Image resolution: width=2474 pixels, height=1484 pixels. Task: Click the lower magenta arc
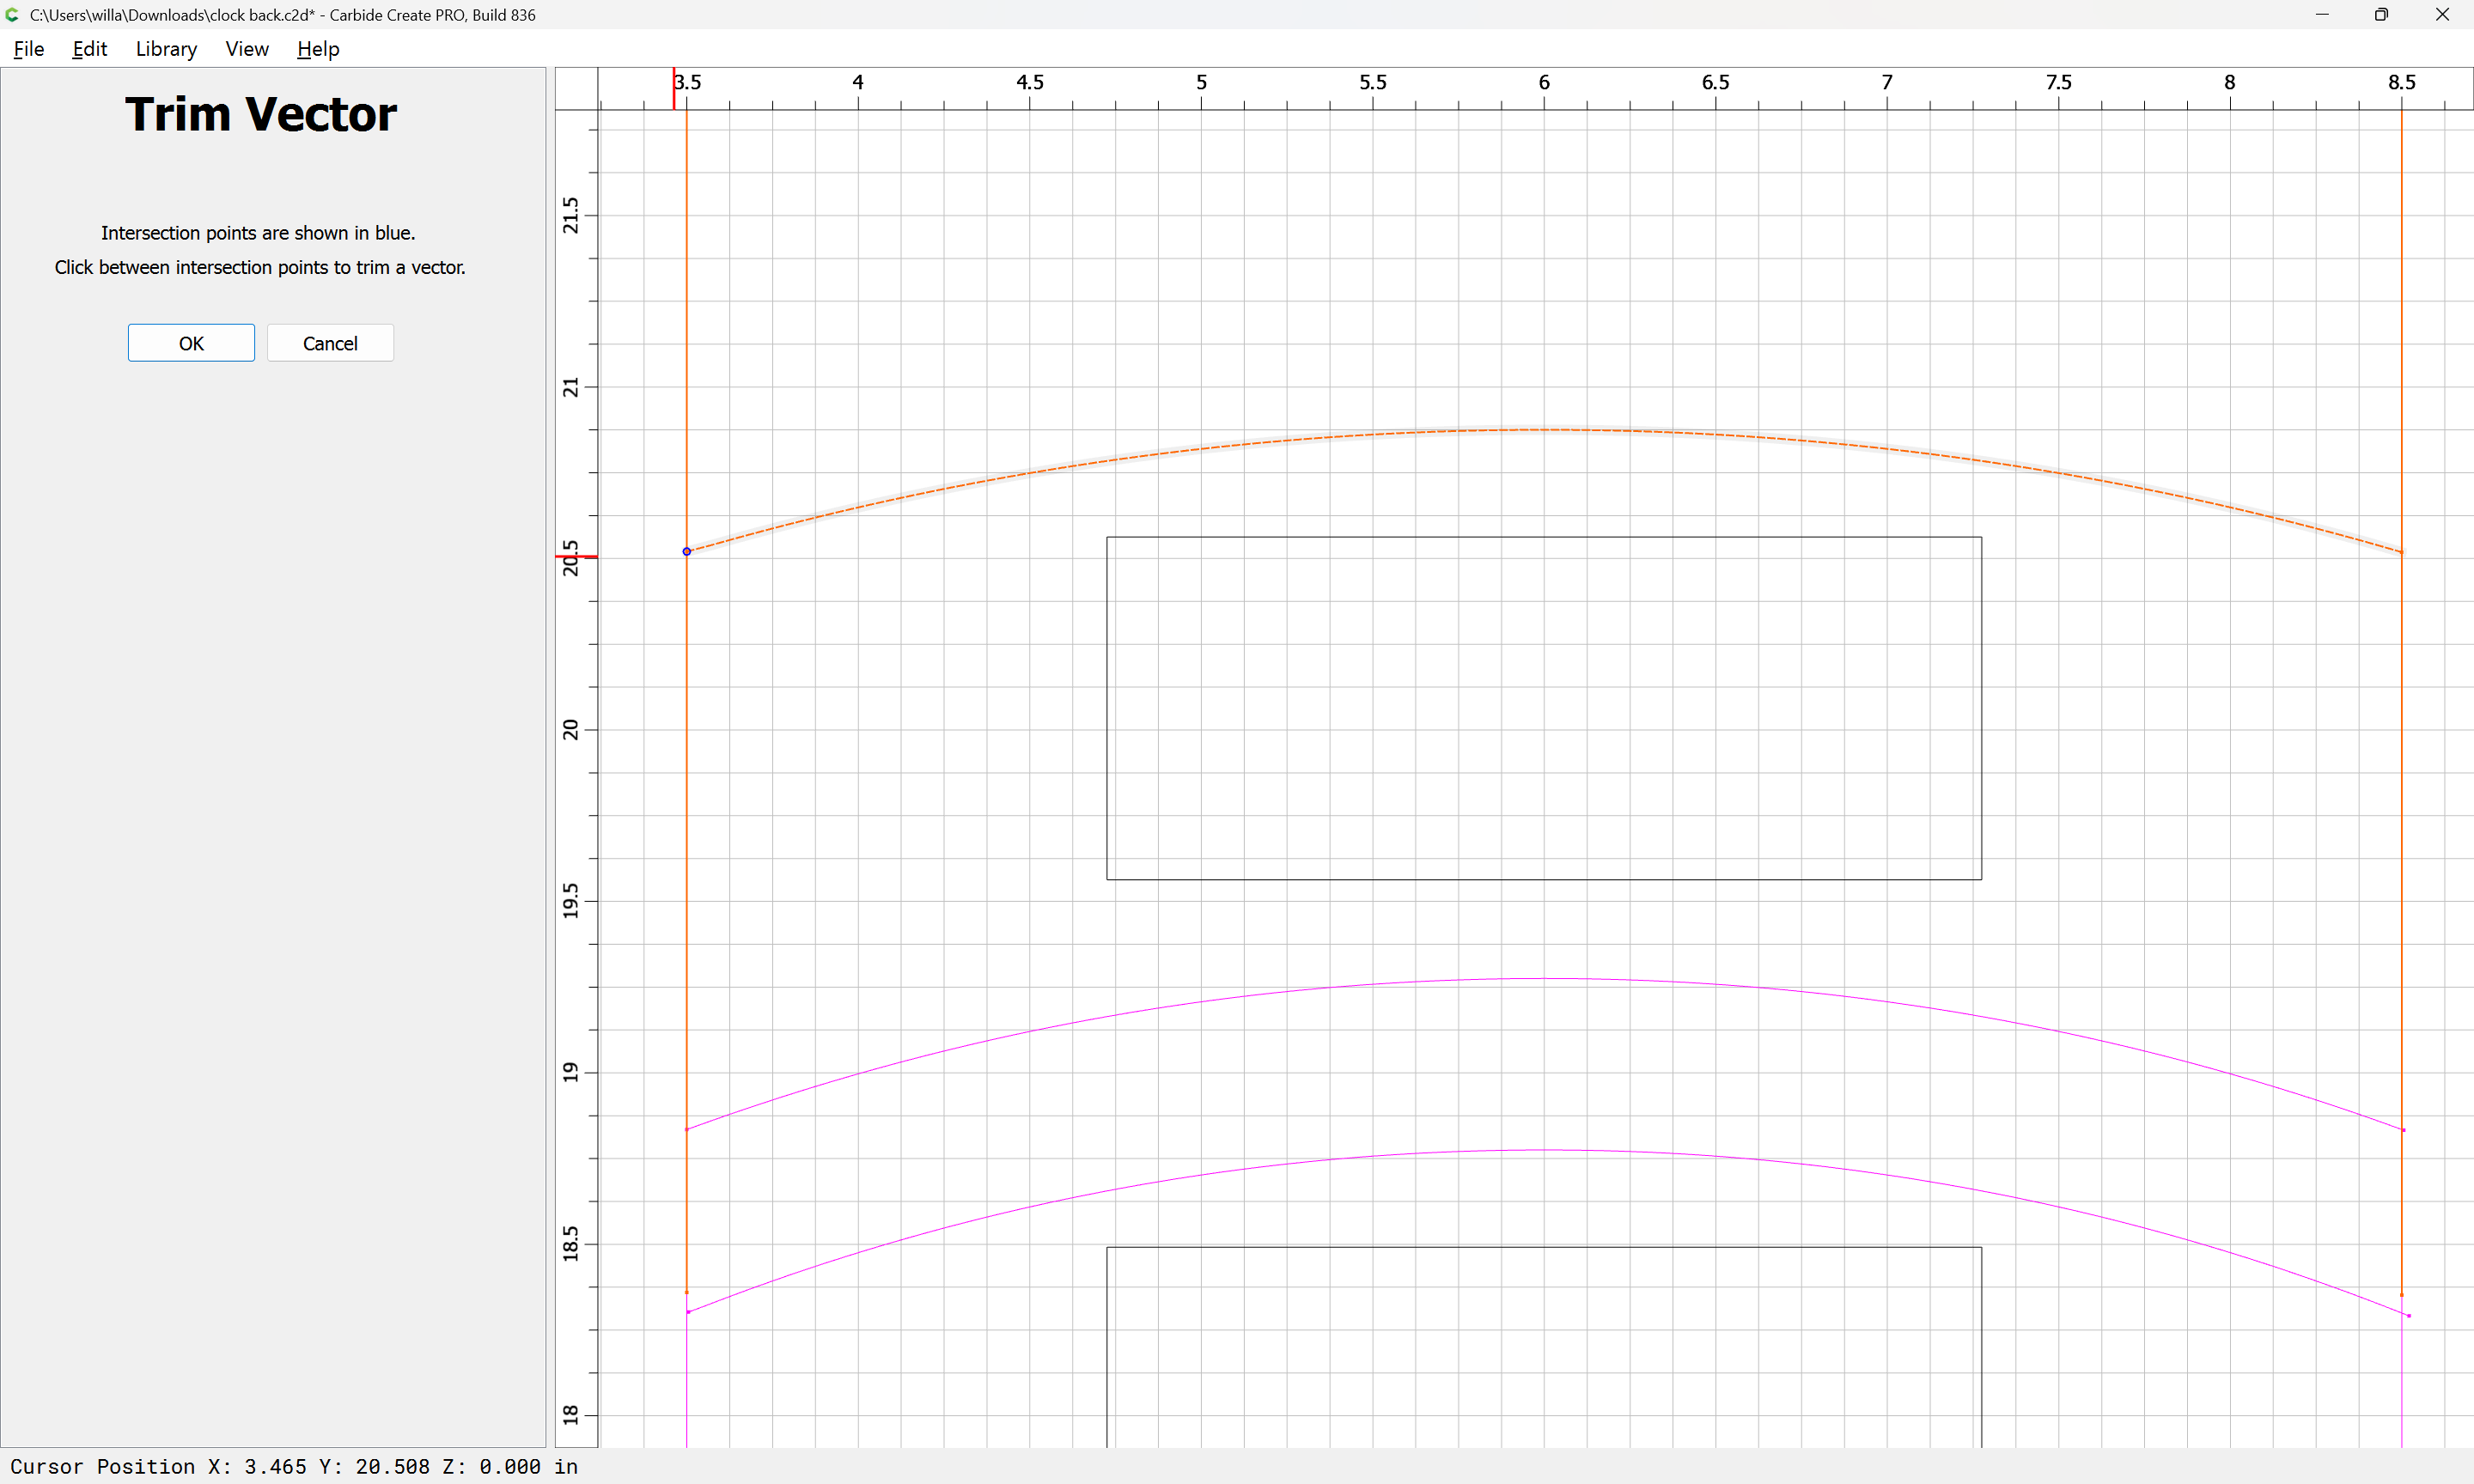[1544, 1150]
